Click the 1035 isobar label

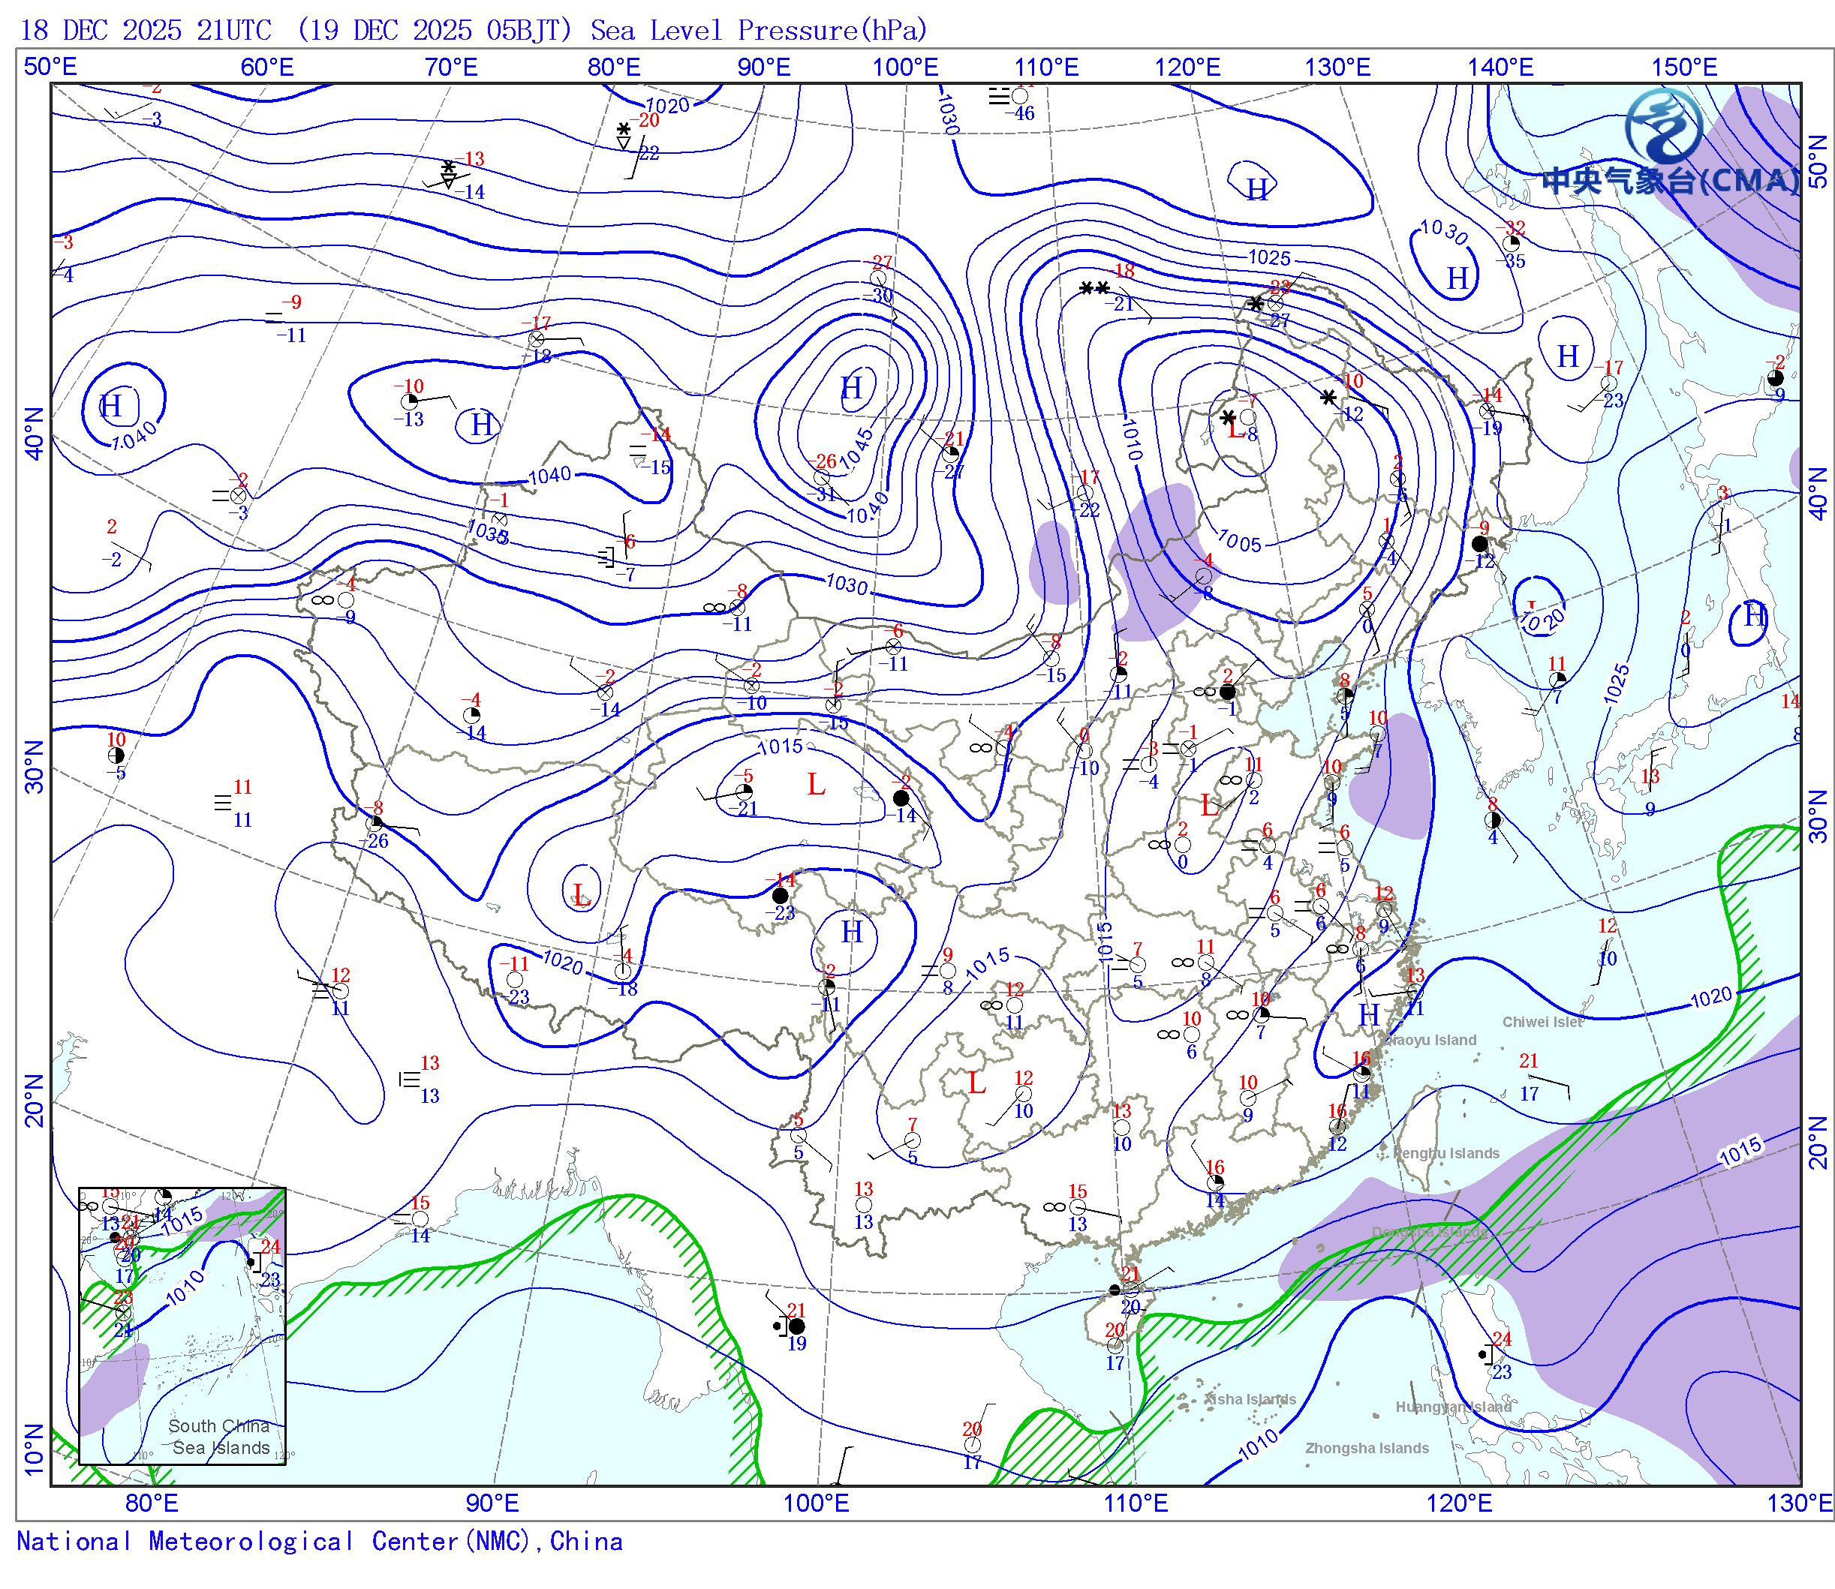coord(487,531)
